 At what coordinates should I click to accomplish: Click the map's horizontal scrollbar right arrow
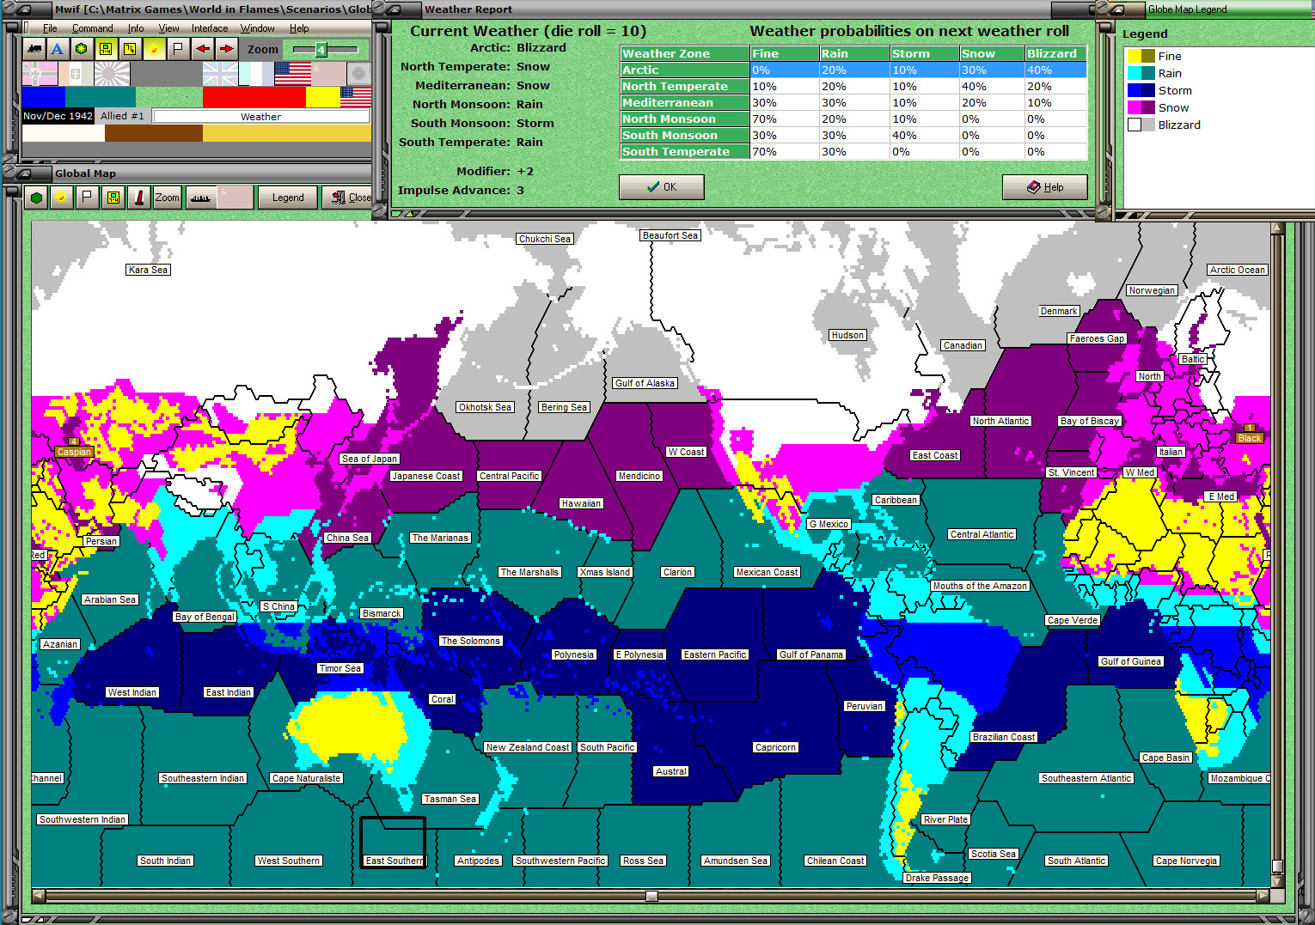(1263, 896)
